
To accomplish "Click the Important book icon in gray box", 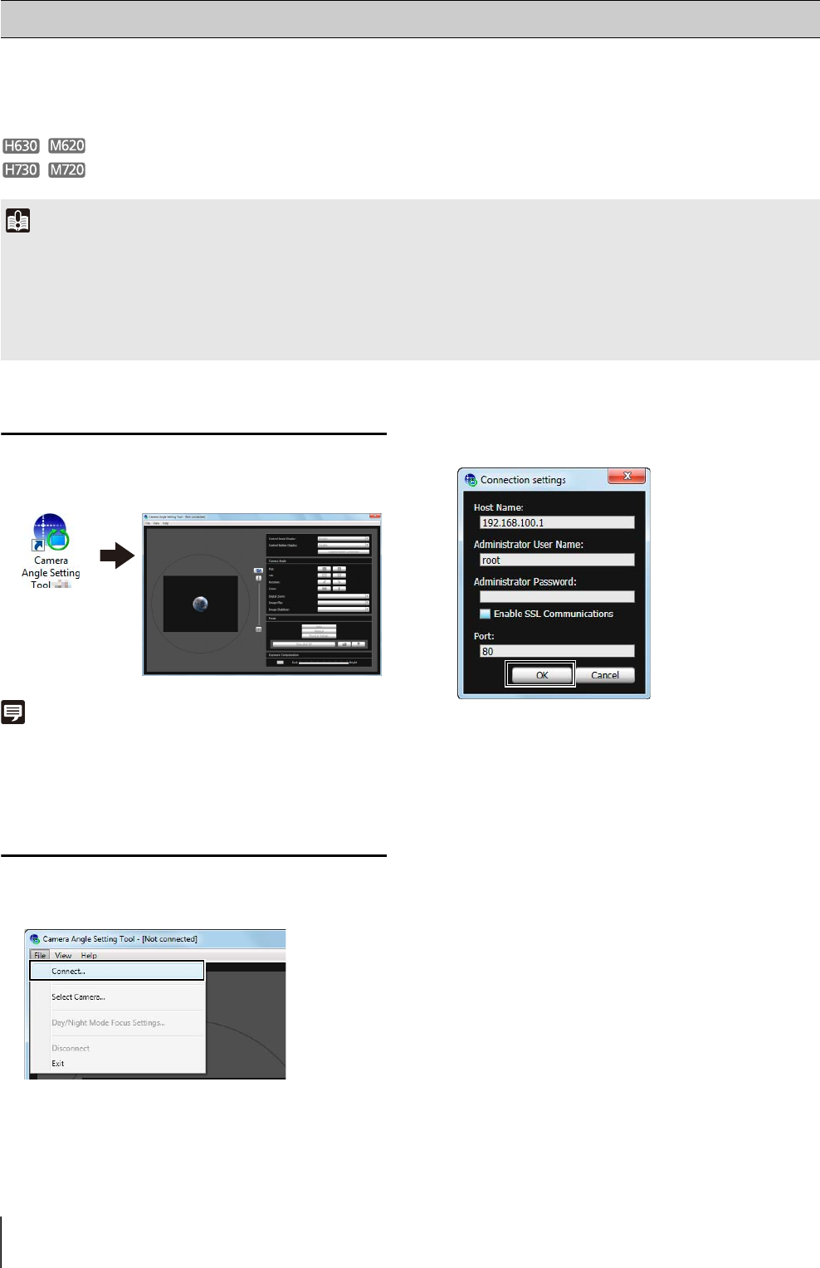I will [17, 220].
